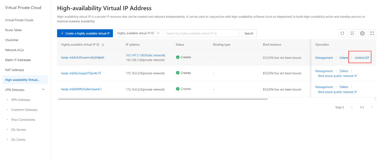Go to next page arrow
The height and width of the screenshot is (164, 382).
(x=372, y=107)
